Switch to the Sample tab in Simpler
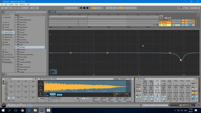Screen dimensions: 201x113 pyautogui.click(x=116, y=79)
